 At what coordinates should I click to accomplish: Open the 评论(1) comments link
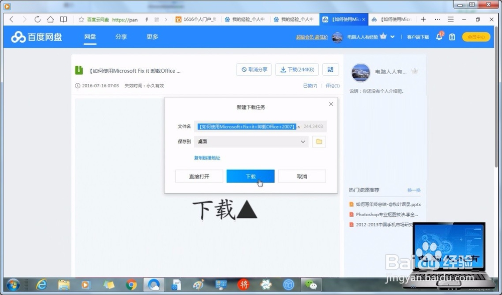(333, 86)
